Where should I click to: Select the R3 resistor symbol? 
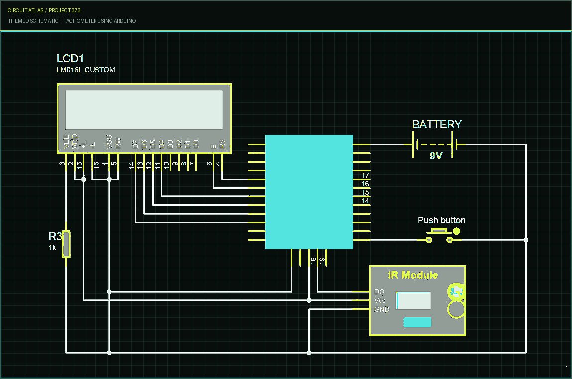tap(66, 244)
